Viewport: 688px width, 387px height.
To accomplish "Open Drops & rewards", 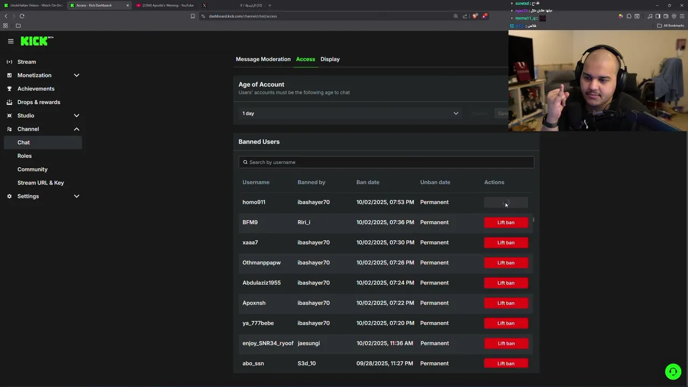I will [42, 102].
